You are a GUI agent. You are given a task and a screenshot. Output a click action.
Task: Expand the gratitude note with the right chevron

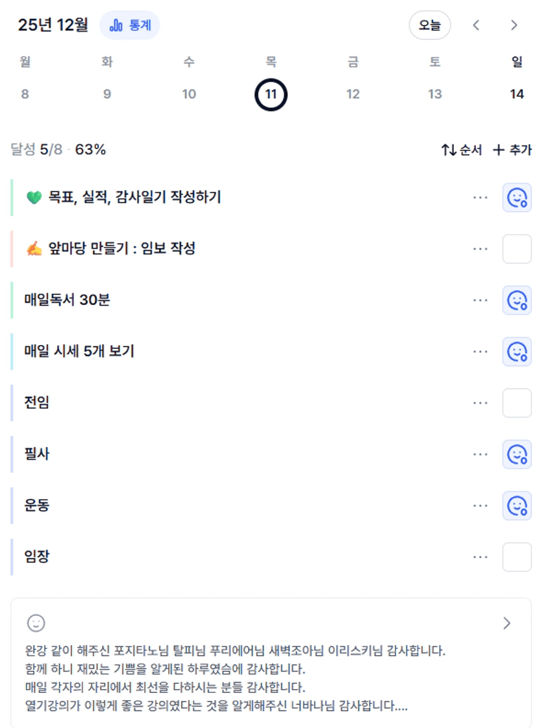pos(507,624)
